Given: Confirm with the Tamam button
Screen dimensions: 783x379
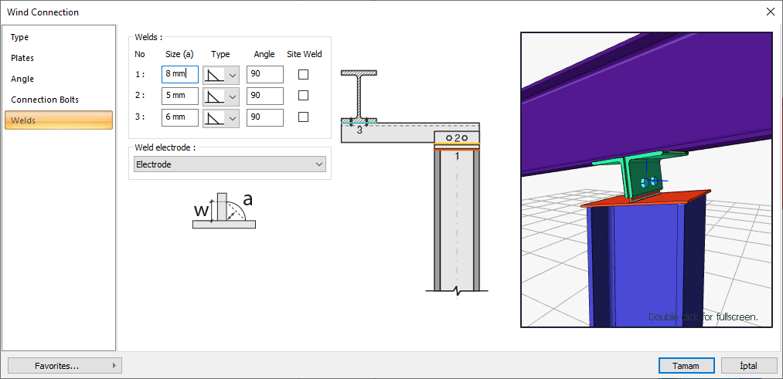Looking at the screenshot, I should [x=686, y=366].
